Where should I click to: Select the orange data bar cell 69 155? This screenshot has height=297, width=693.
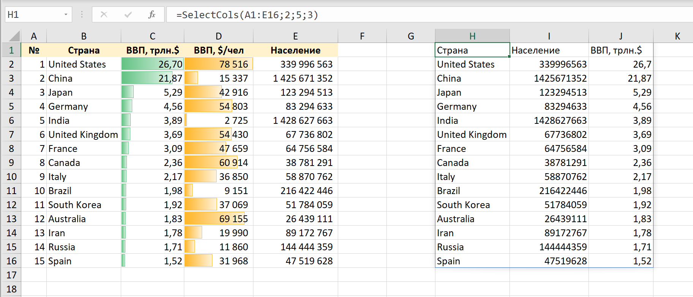(218, 219)
